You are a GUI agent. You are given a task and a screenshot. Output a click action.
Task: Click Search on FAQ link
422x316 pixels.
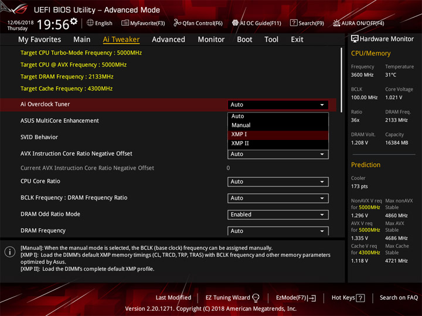pos(399,298)
